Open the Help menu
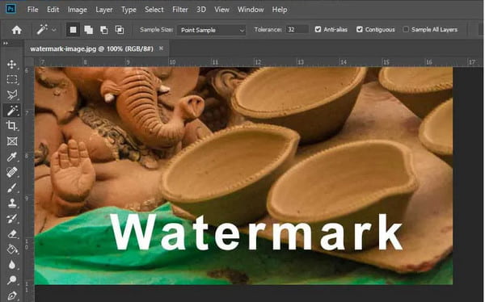The width and height of the screenshot is (485, 302). tap(280, 10)
